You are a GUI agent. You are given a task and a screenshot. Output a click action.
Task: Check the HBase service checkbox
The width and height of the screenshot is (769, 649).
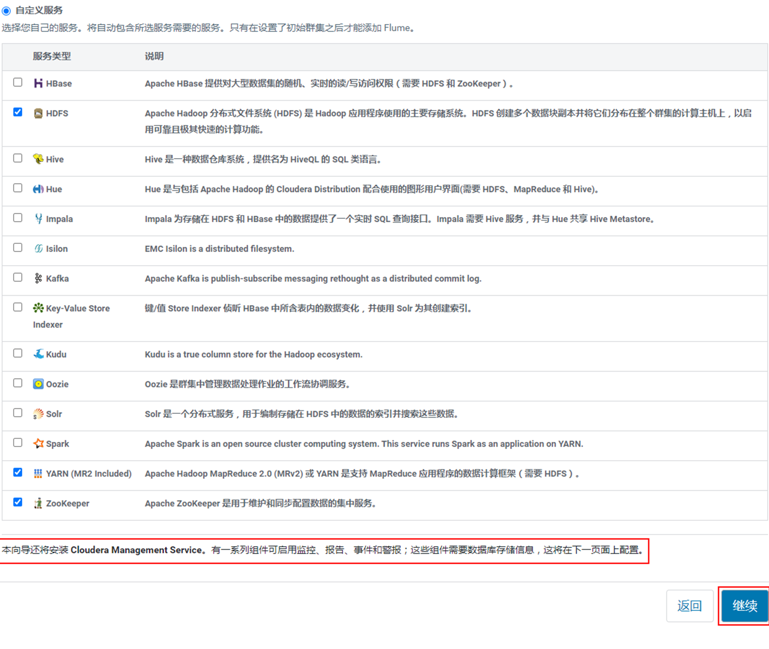(17, 82)
